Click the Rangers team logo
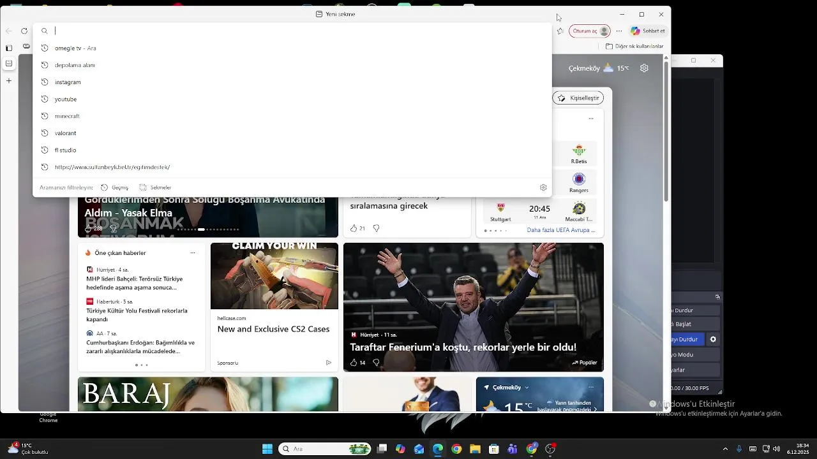 [x=579, y=179]
